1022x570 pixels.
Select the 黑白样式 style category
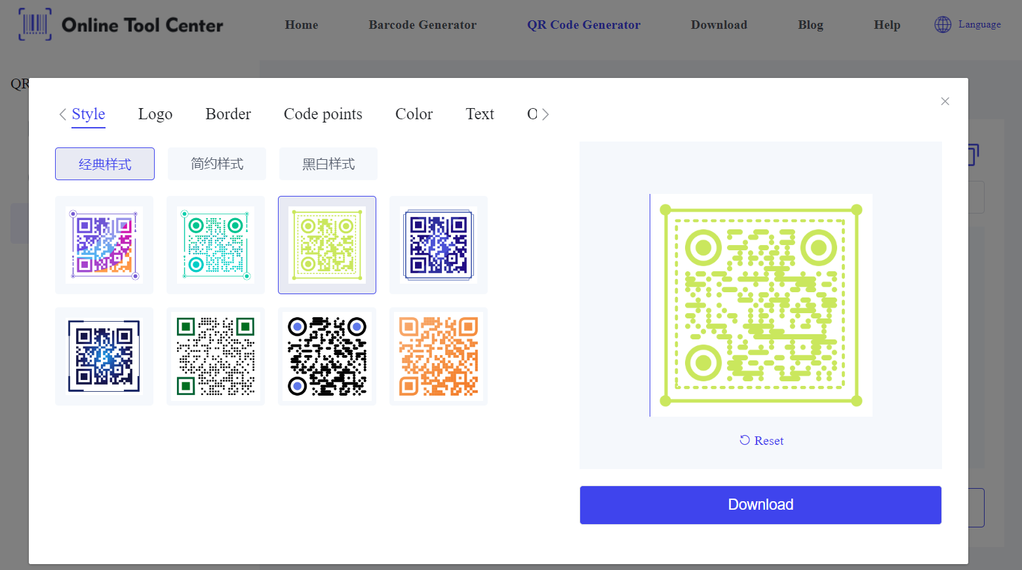coord(328,164)
